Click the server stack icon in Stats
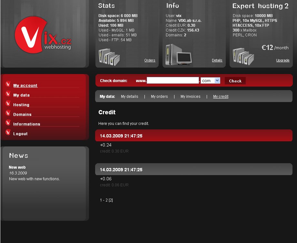This screenshot has width=297, height=243. coord(109,57)
